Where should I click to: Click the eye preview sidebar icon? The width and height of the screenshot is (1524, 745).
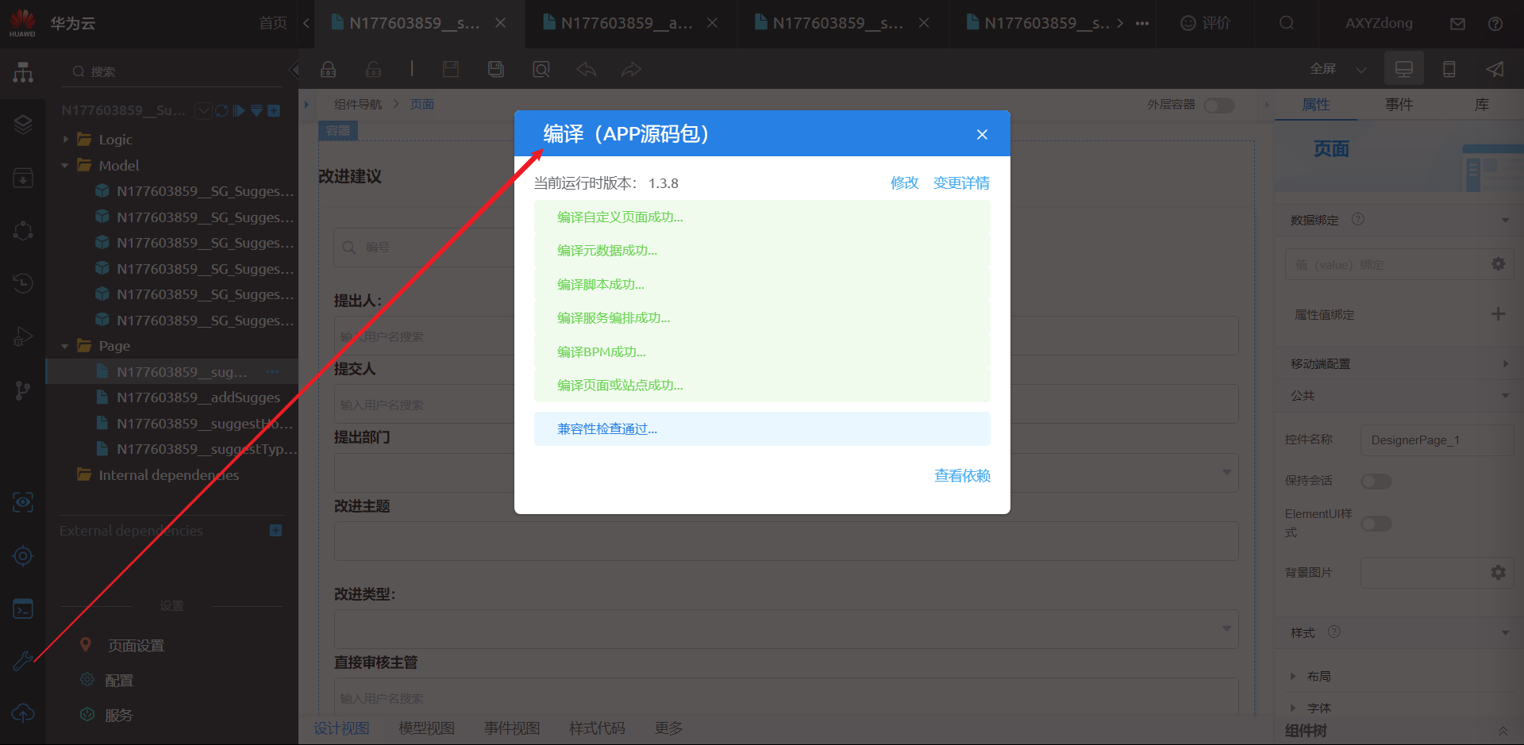[23, 501]
